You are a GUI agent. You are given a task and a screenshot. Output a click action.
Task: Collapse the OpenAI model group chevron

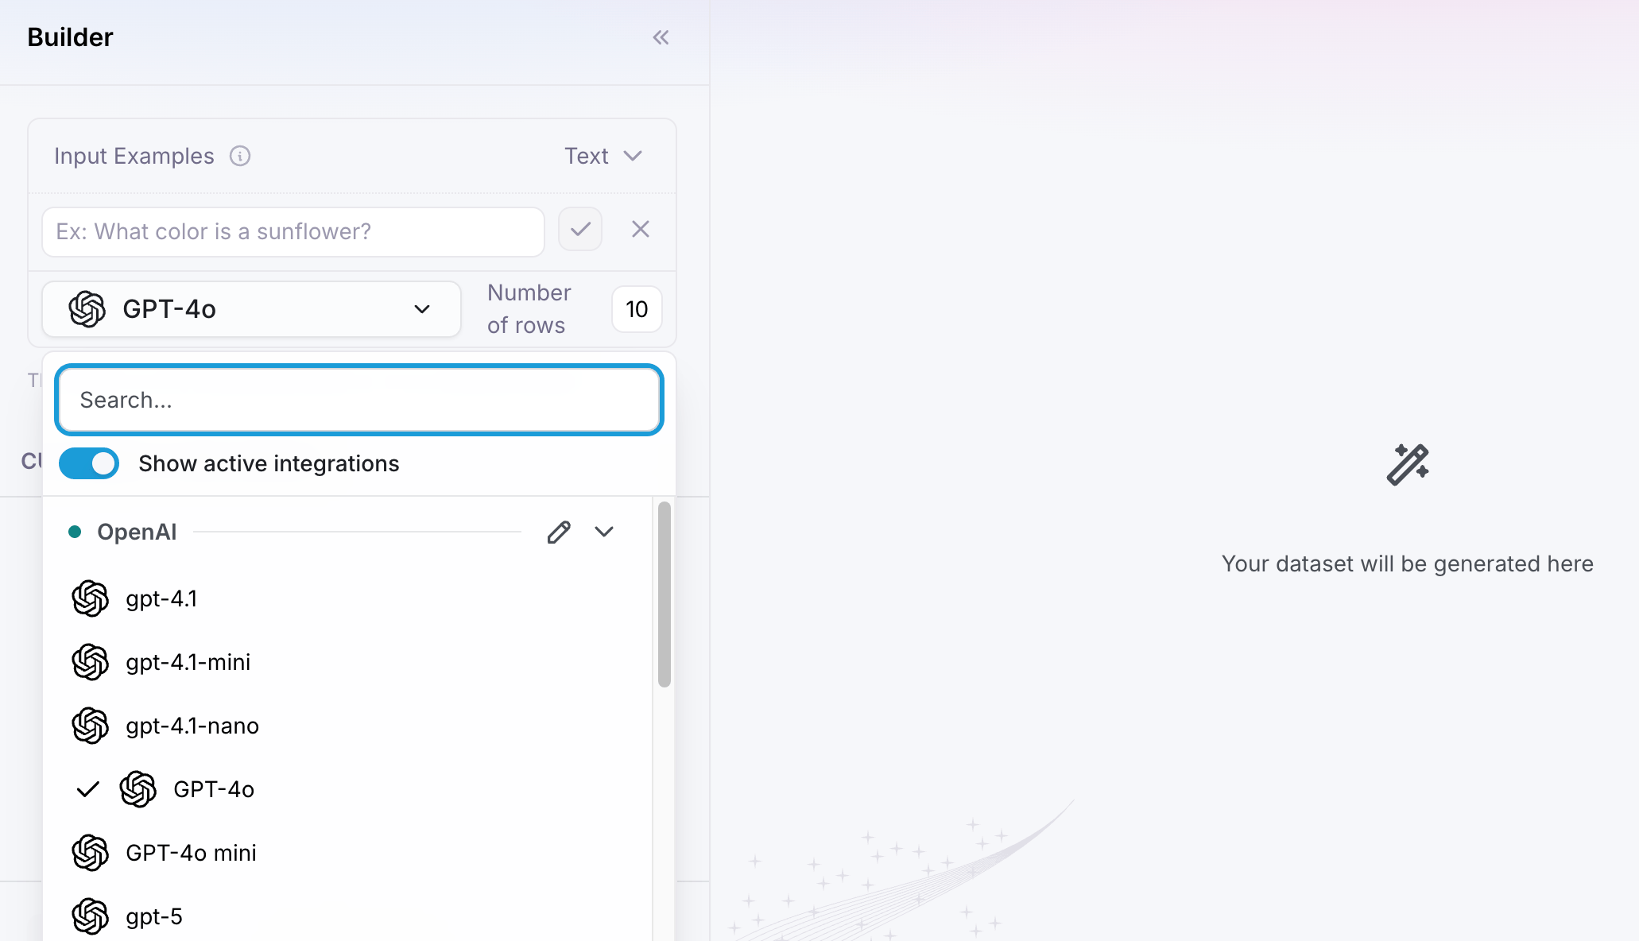[x=604, y=532]
